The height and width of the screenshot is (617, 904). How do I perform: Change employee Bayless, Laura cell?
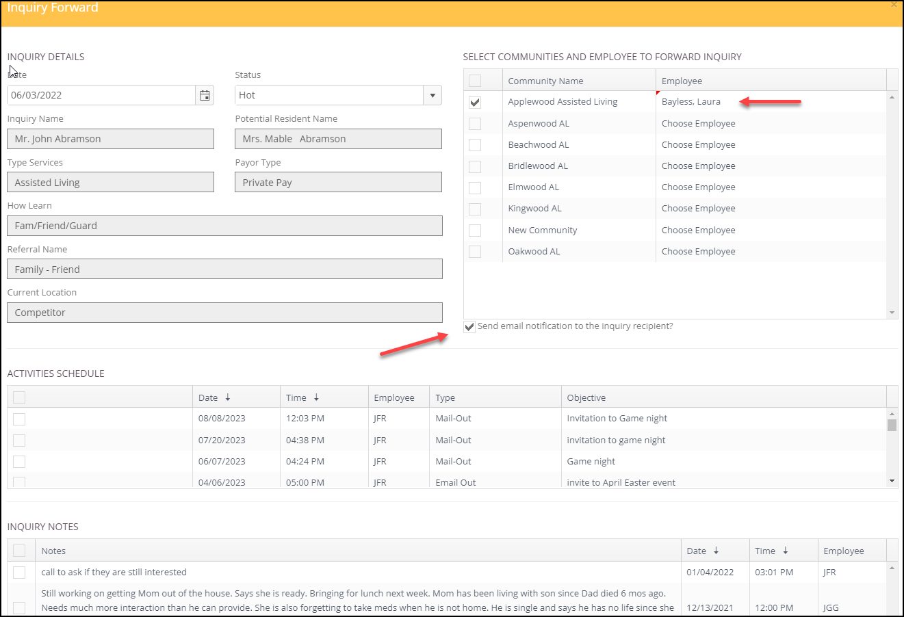click(771, 101)
